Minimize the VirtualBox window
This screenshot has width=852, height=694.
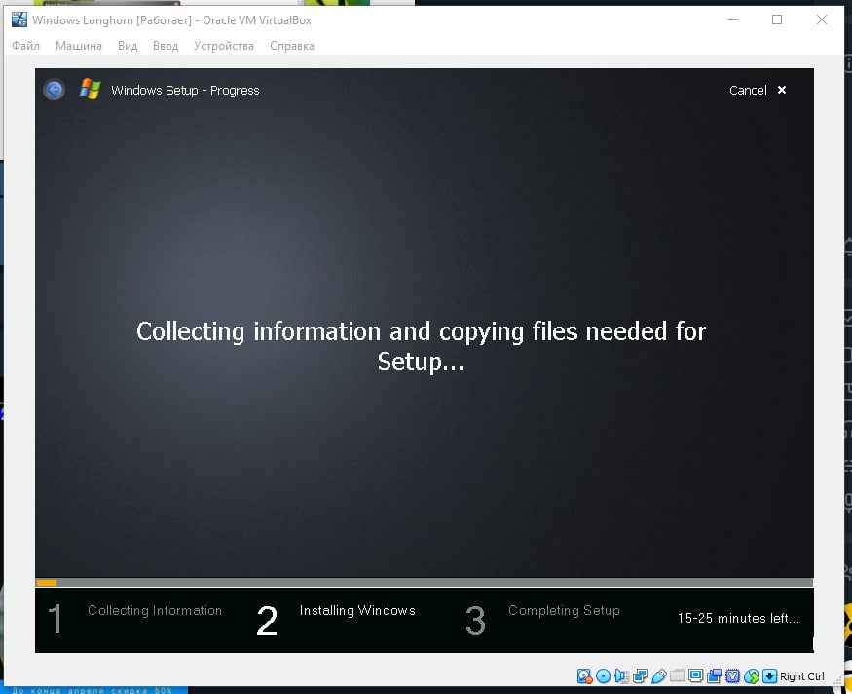point(733,20)
